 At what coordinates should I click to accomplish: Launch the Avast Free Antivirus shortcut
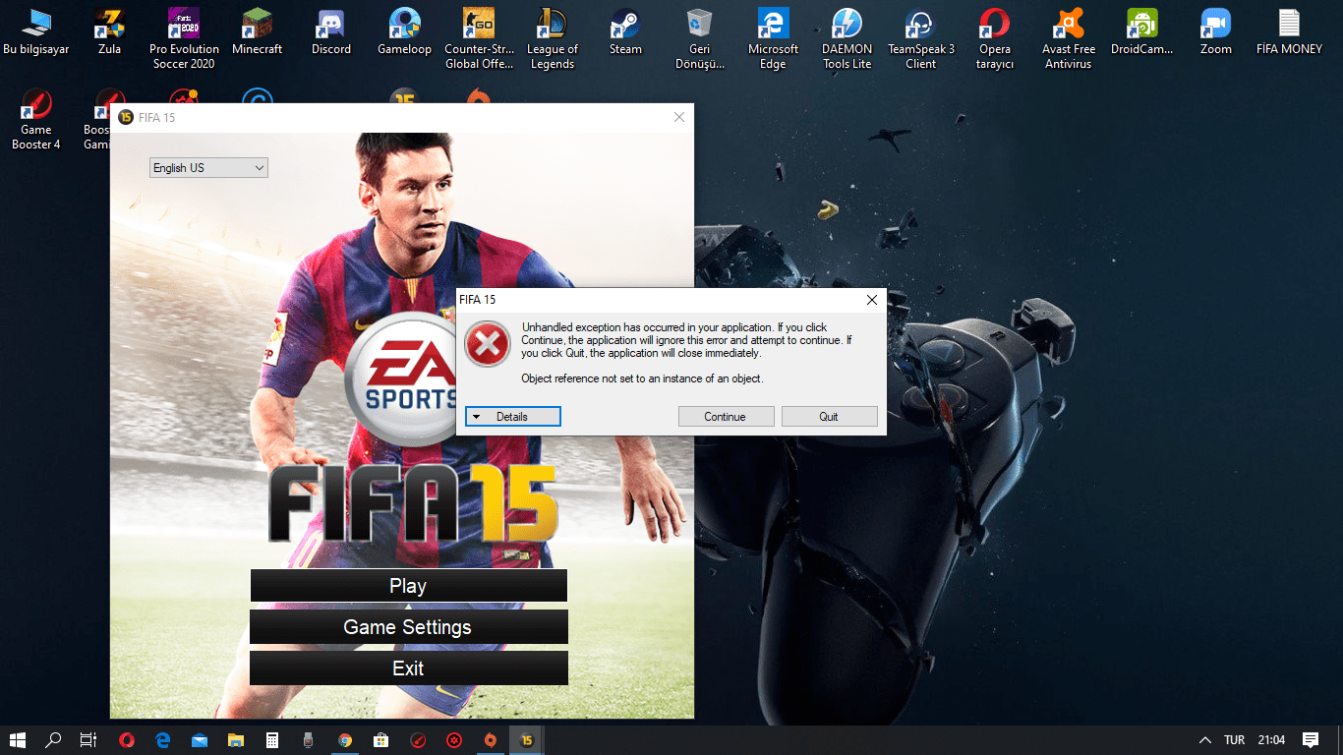pyautogui.click(x=1069, y=38)
